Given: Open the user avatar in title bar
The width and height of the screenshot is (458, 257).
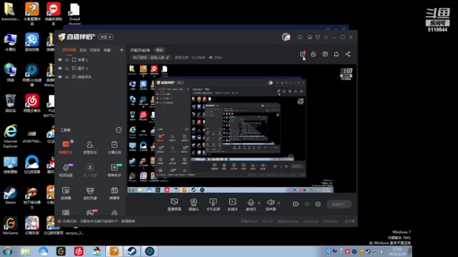Looking at the screenshot, I should tap(286, 37).
